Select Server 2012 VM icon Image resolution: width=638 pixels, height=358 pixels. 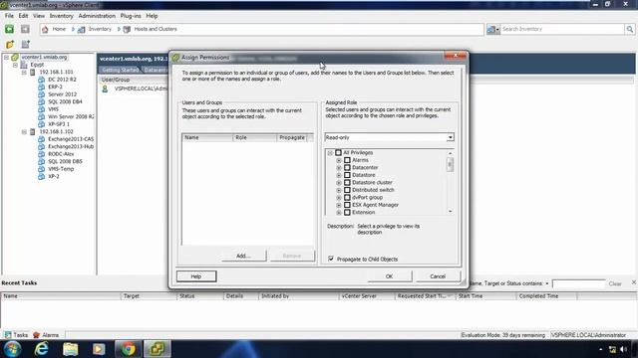(42, 94)
